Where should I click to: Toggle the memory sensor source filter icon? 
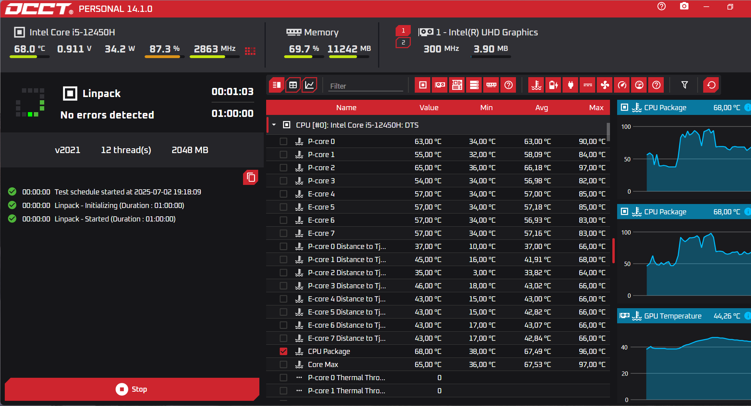pyautogui.click(x=492, y=85)
